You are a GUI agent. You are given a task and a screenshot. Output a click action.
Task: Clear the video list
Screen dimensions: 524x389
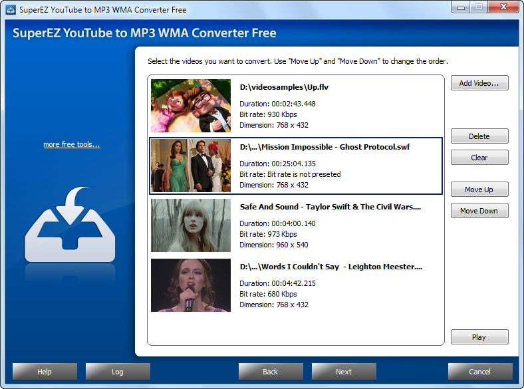[479, 158]
